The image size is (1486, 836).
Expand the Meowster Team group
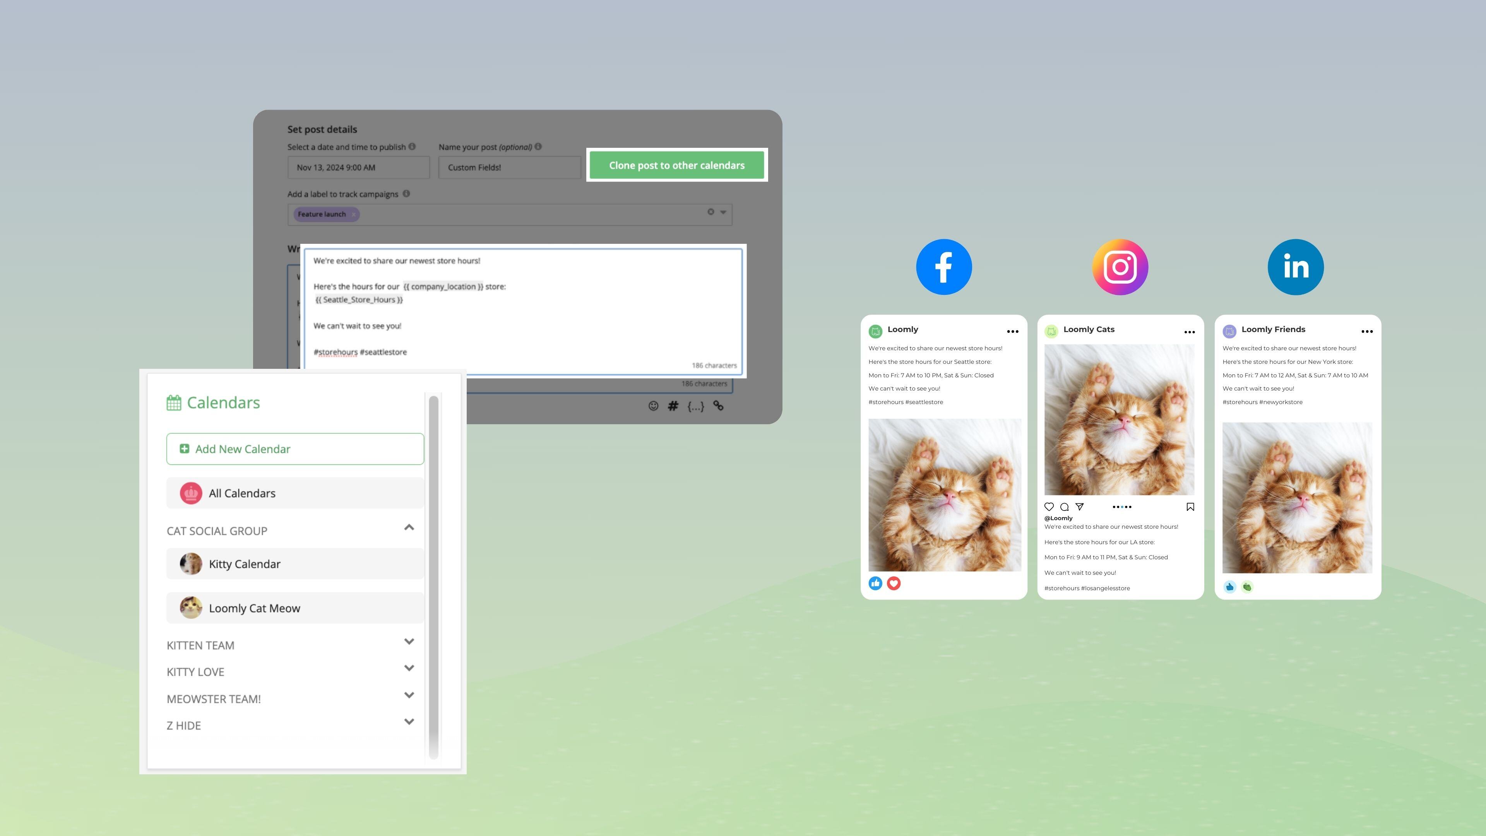[409, 695]
